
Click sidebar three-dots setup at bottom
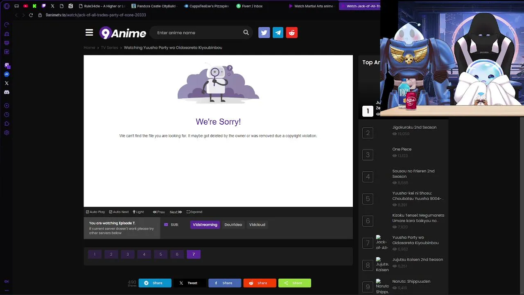pos(7,290)
